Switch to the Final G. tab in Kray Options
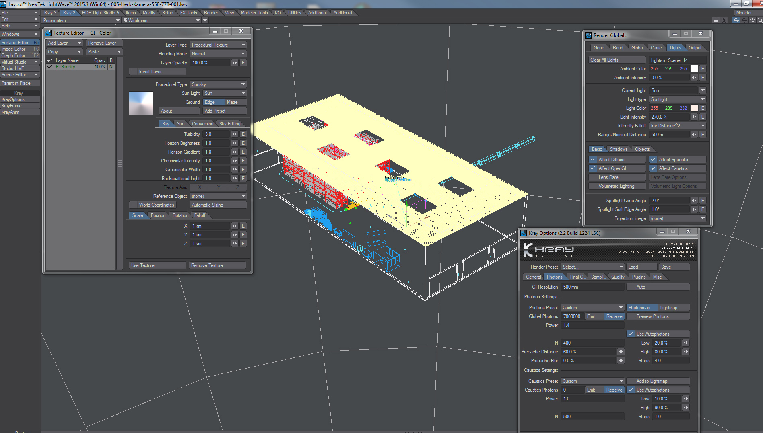763x433 pixels. point(577,277)
